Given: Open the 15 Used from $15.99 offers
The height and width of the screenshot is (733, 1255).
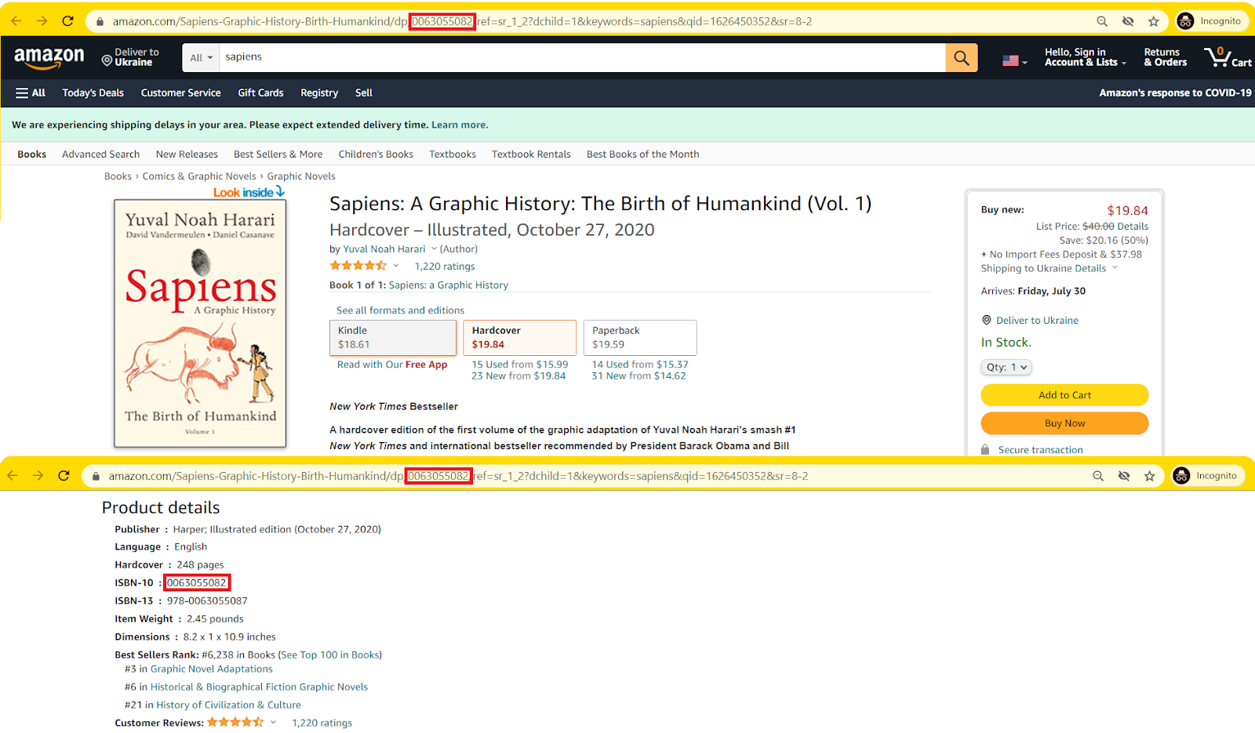Looking at the screenshot, I should 520,365.
